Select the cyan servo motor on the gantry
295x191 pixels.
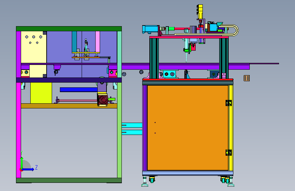pos(150,29)
